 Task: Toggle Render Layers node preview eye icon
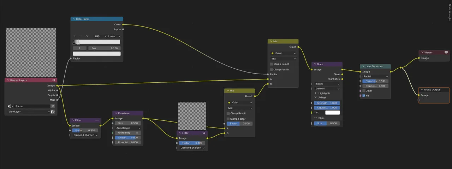54,80
